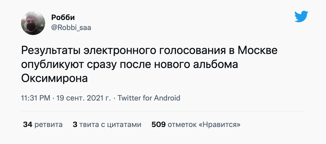The image size is (326, 144).
Task: Select the date 19 сент. 2021 г.
Action: pyautogui.click(x=84, y=98)
